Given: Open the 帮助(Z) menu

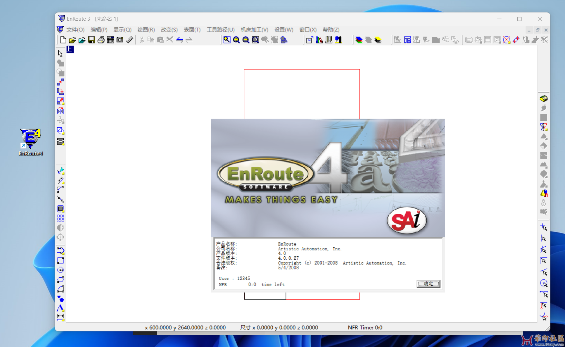Looking at the screenshot, I should (331, 30).
